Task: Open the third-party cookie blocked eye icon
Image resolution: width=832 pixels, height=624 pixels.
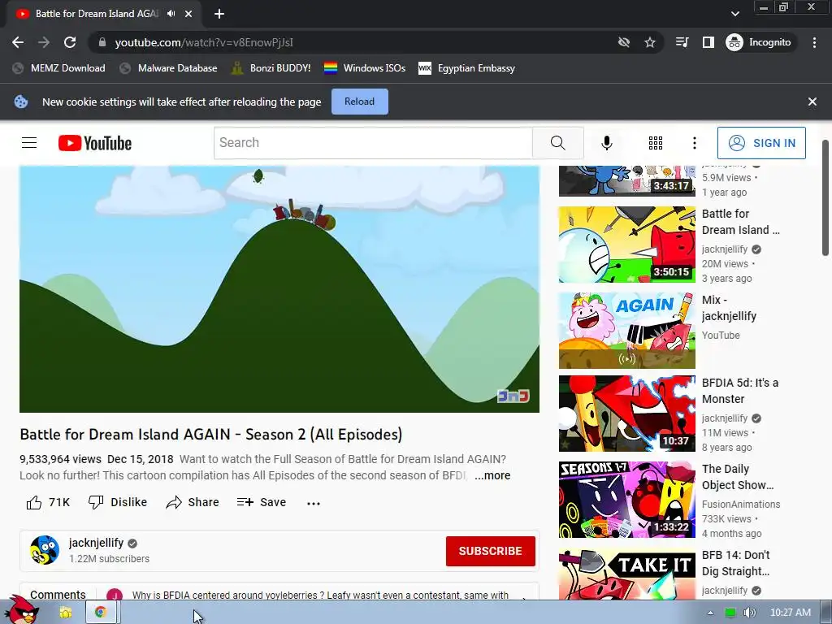Action: [x=624, y=42]
